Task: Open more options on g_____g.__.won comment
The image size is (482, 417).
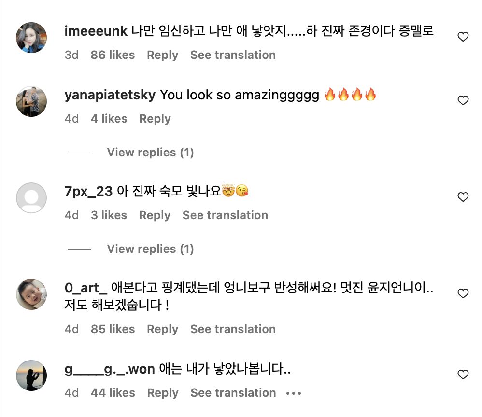Action: (x=294, y=393)
